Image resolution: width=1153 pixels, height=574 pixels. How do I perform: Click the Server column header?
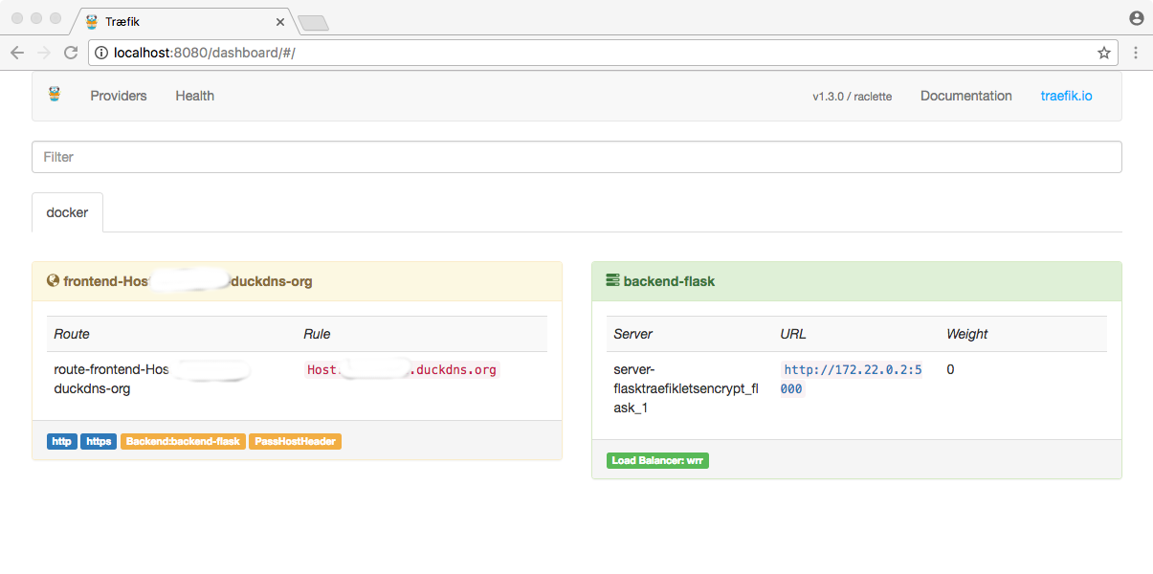(633, 334)
